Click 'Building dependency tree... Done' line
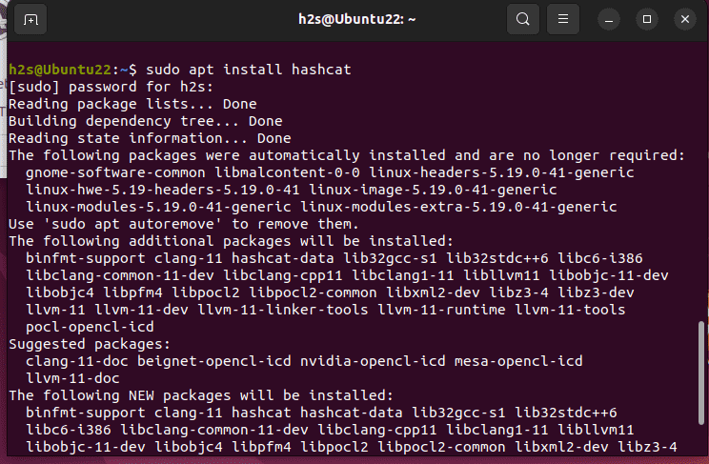709x464 pixels. pos(145,121)
